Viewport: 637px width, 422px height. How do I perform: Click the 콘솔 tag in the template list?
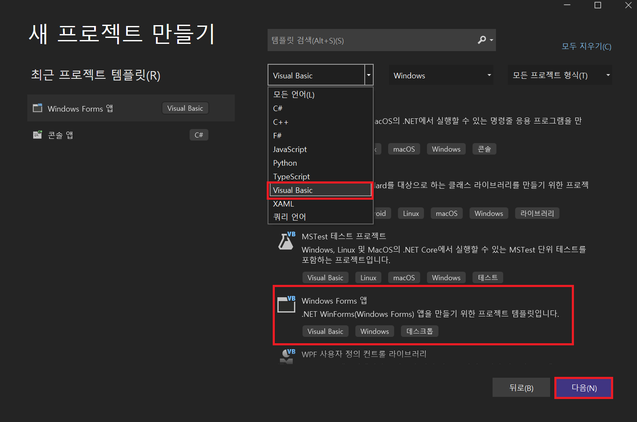(x=484, y=149)
